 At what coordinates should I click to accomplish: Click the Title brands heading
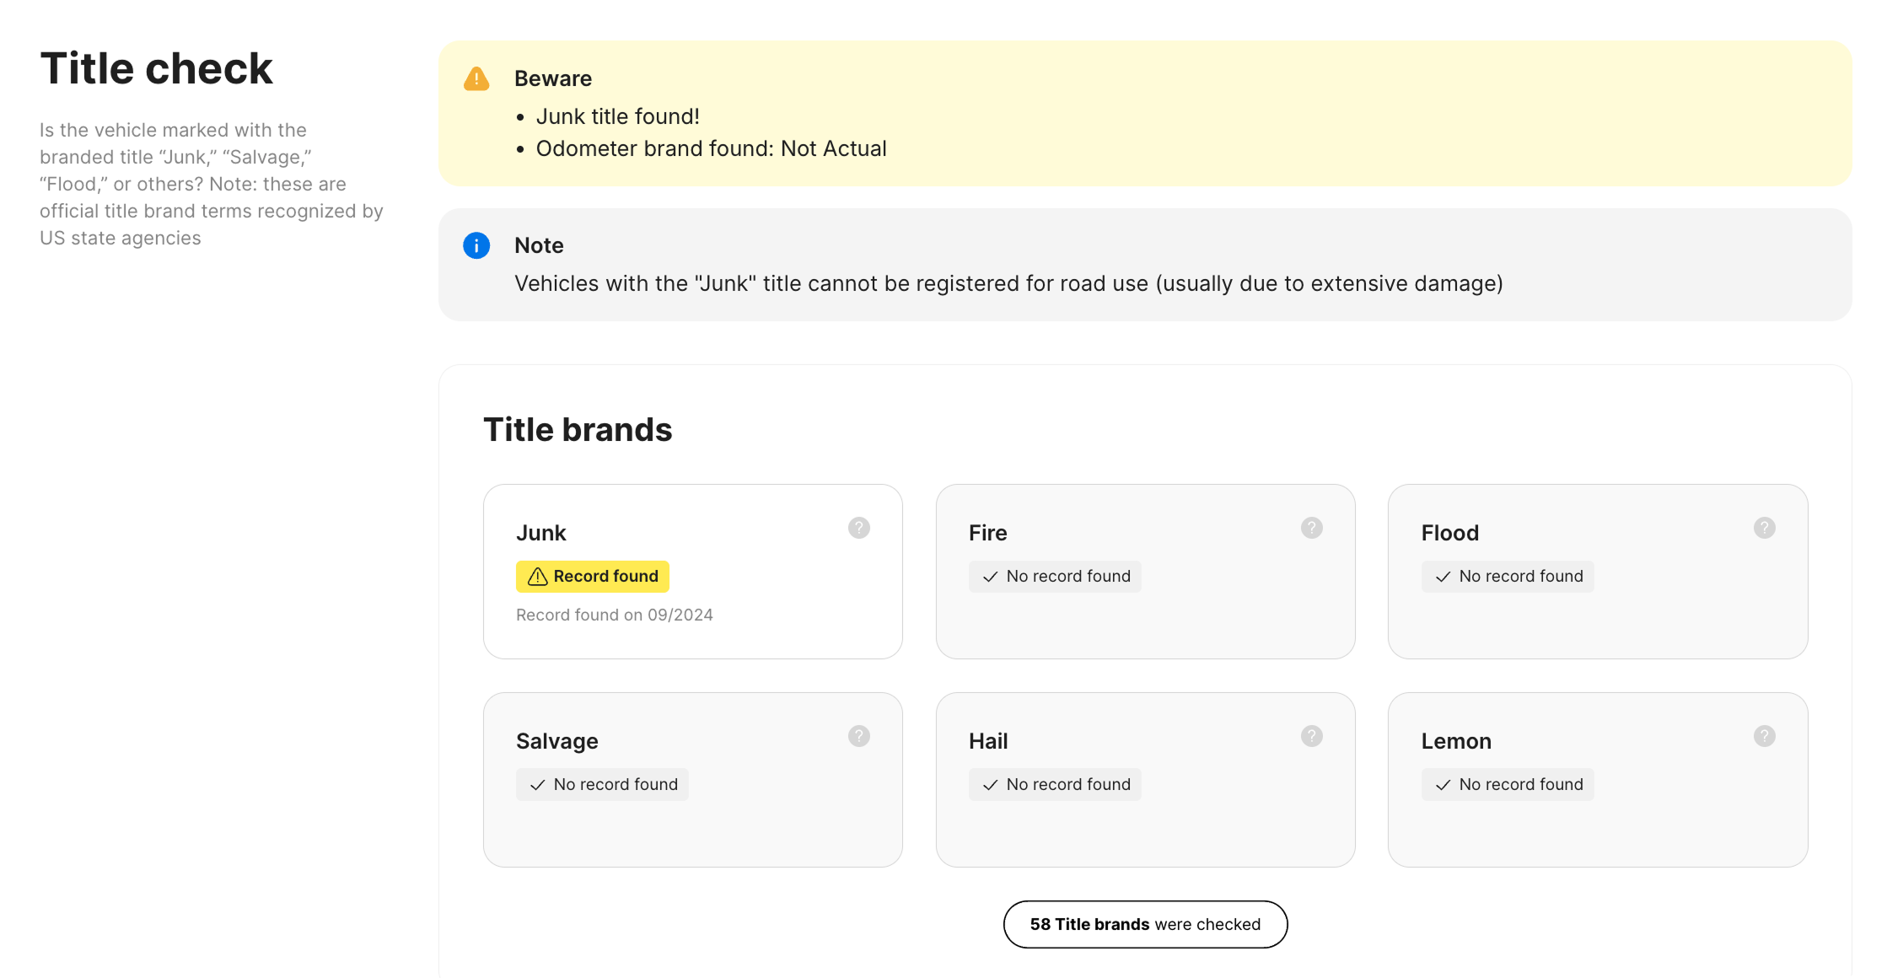578,430
